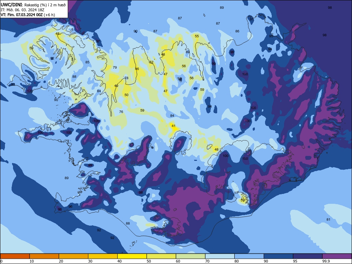The height and width of the screenshot is (264, 352).
Task: Click the '20' label on the color scale
Action: click(x=61, y=261)
